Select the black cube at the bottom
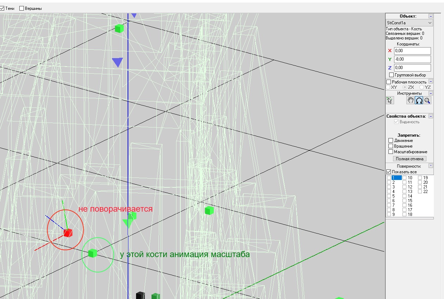This screenshot has width=444, height=299. [x=141, y=295]
